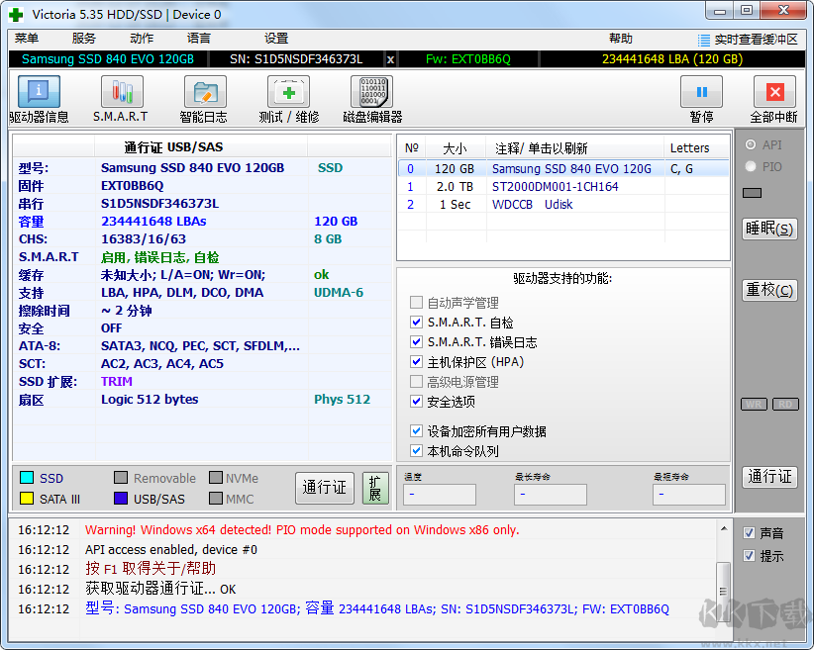Click the Letters column header
814x650 pixels.
pos(690,148)
